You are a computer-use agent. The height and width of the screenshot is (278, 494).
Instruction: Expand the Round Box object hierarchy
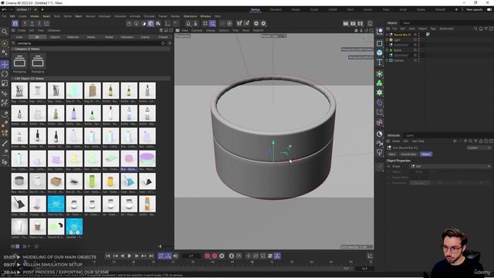click(x=387, y=35)
